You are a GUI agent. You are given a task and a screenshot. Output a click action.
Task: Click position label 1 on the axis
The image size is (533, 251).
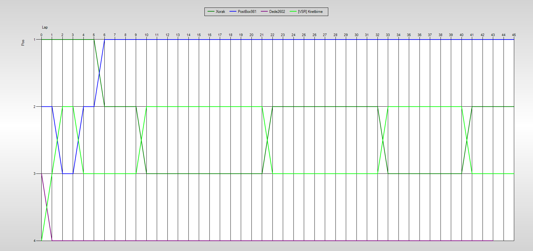34,40
